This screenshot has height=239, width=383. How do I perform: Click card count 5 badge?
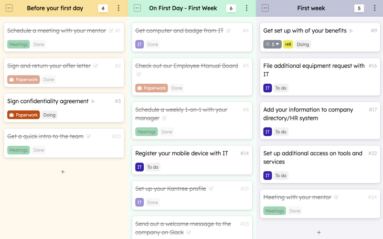(x=359, y=8)
